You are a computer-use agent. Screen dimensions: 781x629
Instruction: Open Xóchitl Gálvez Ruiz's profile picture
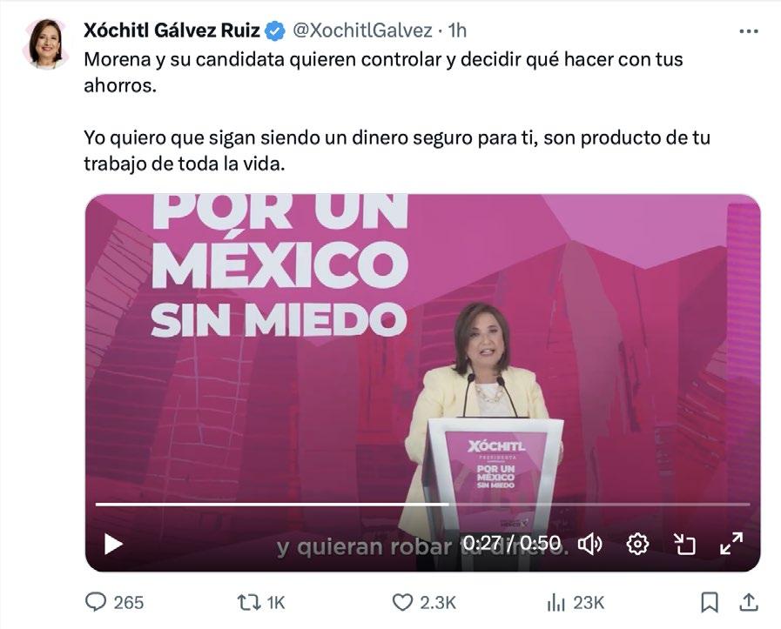pyautogui.click(x=45, y=43)
